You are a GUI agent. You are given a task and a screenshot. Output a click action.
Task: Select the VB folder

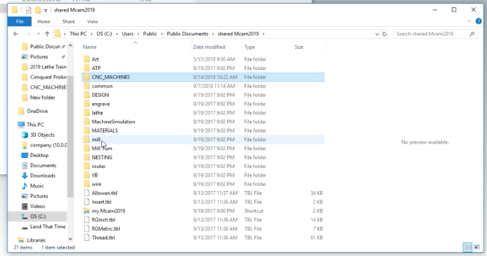(x=203, y=176)
